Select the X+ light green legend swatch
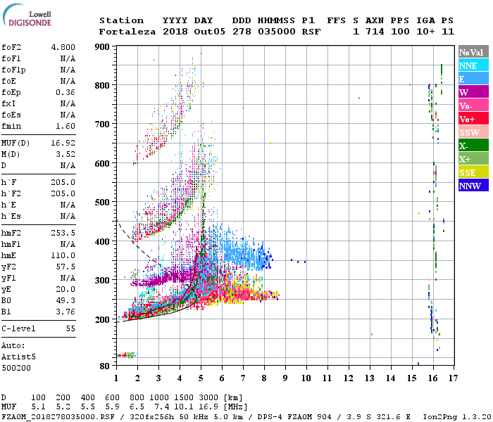The image size is (493, 422). 473,159
